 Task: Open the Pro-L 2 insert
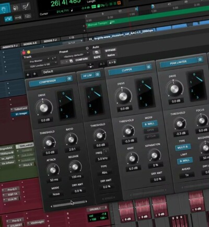click(28, 164)
